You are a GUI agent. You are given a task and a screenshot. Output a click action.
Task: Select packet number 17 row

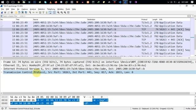[95, 46]
